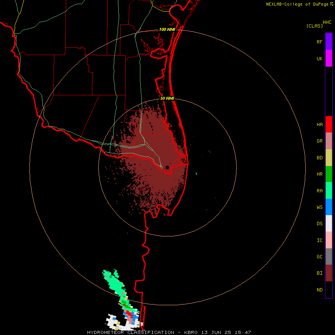This screenshot has width=335, height=335.
Task: Click the WS blue legend swatch
Action: (x=329, y=207)
